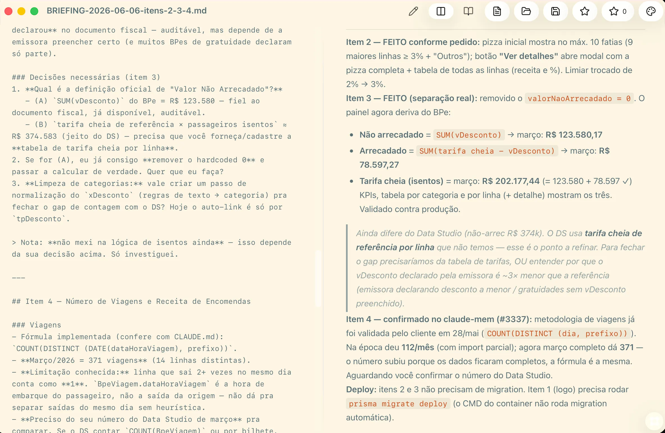Click the bold '"Ver detalhes"' text

tap(529, 56)
